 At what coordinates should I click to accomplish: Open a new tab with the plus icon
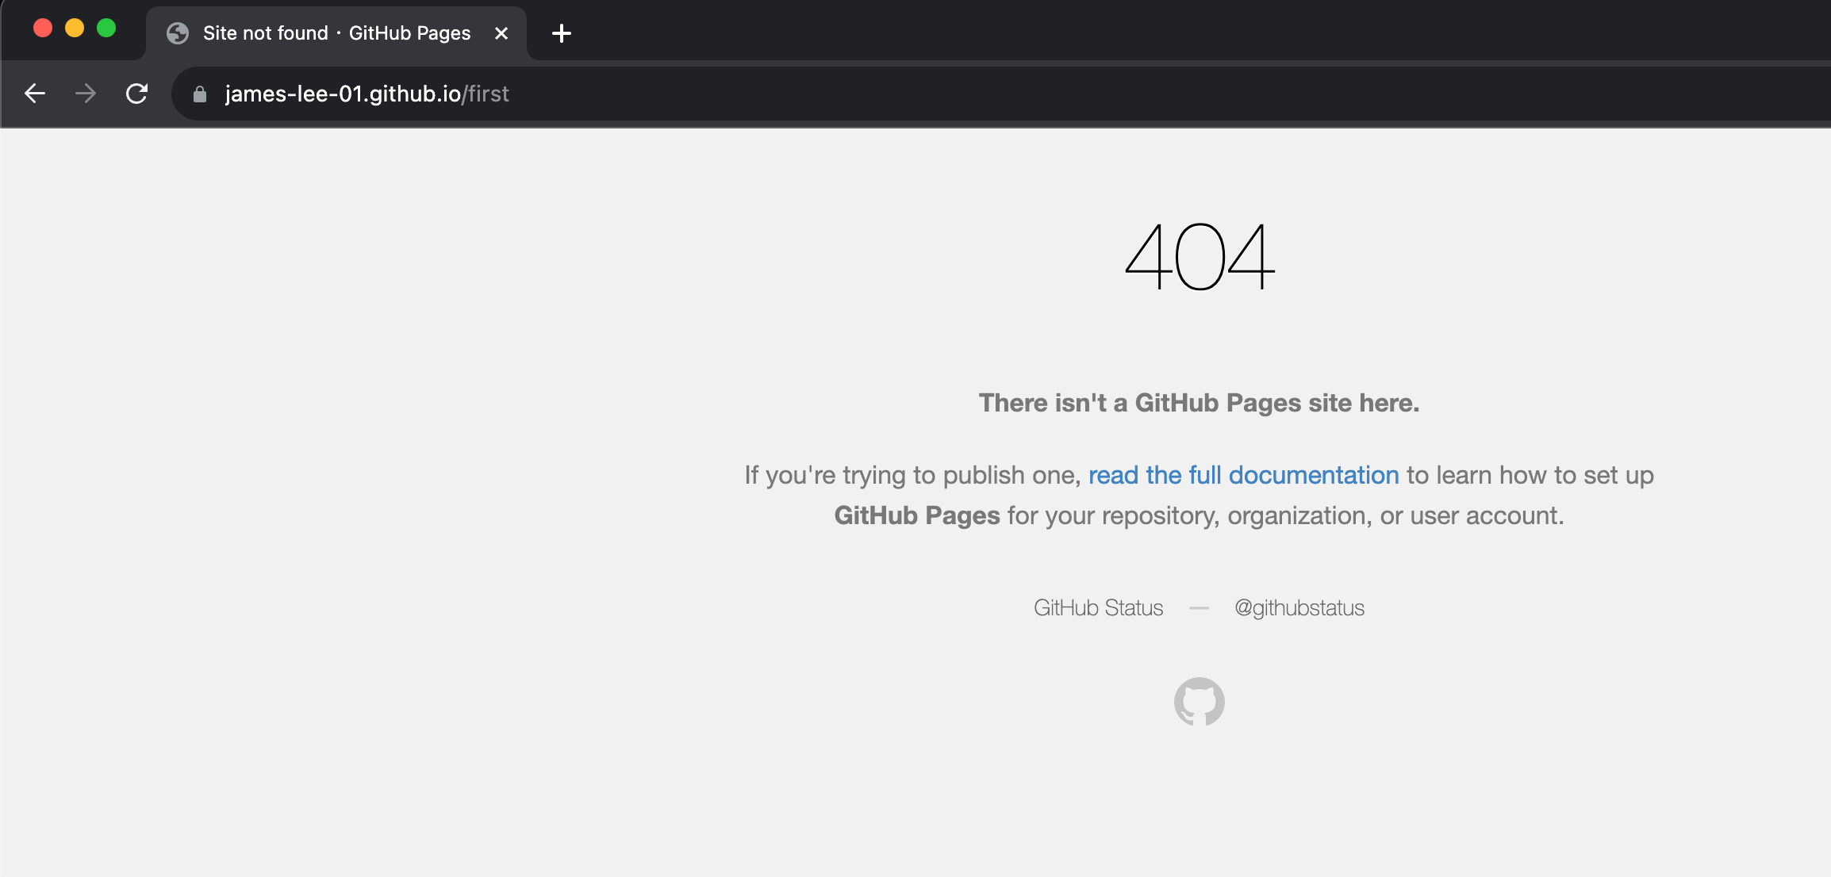point(562,33)
